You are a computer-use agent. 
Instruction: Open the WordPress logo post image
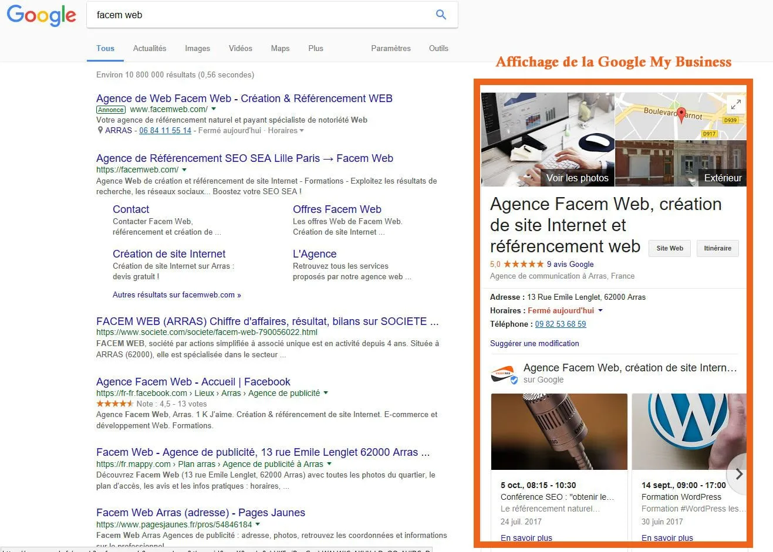689,431
